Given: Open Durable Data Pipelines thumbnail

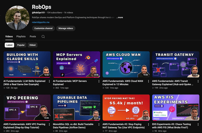Looking at the screenshot, I should click(x=77, y=108).
